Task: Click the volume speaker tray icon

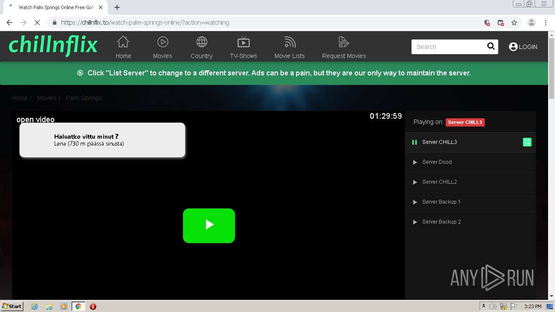Action: pyautogui.click(x=493, y=306)
